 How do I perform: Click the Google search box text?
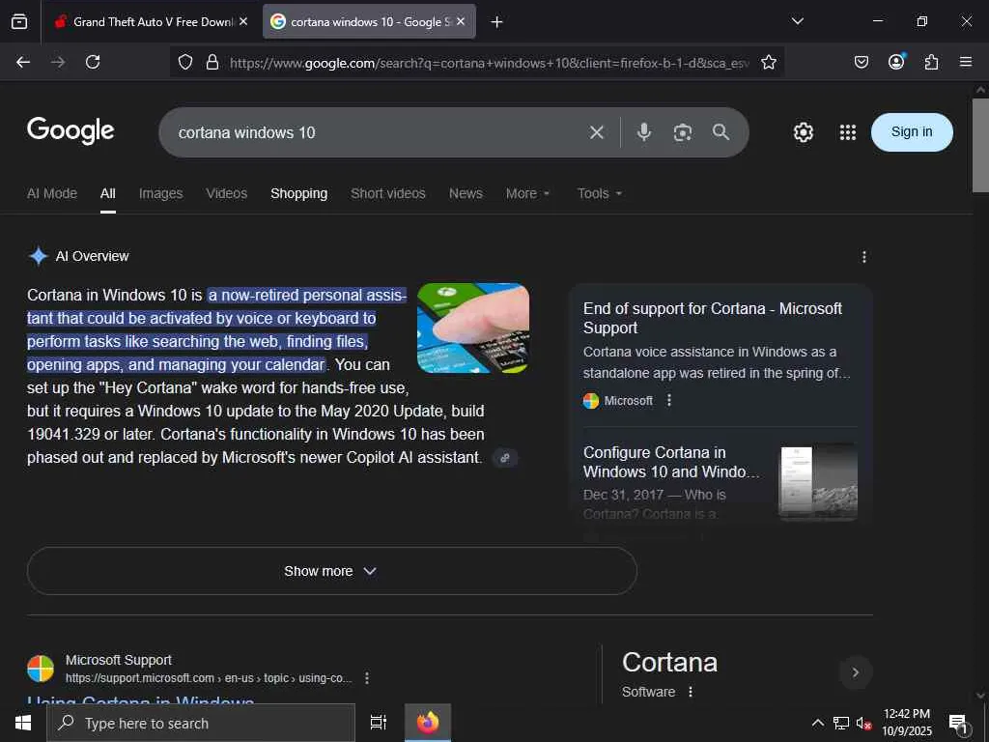point(246,132)
